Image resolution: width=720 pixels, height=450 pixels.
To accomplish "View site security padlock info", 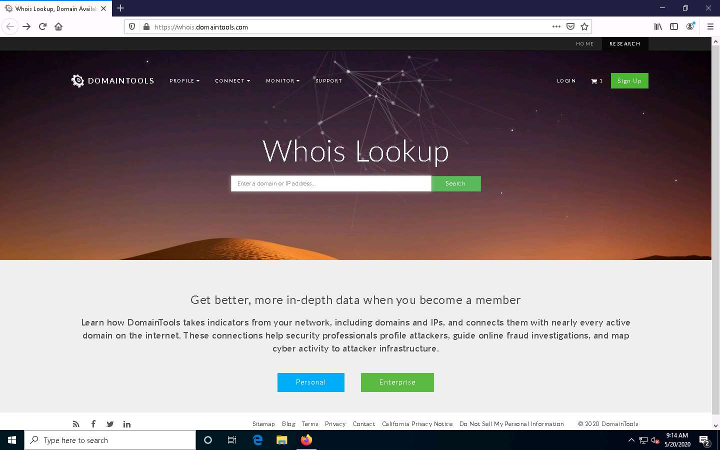I will tap(146, 27).
